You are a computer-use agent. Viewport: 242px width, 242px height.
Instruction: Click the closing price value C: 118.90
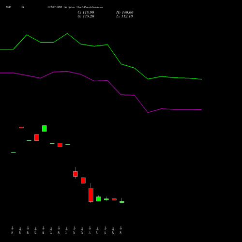[86, 13]
